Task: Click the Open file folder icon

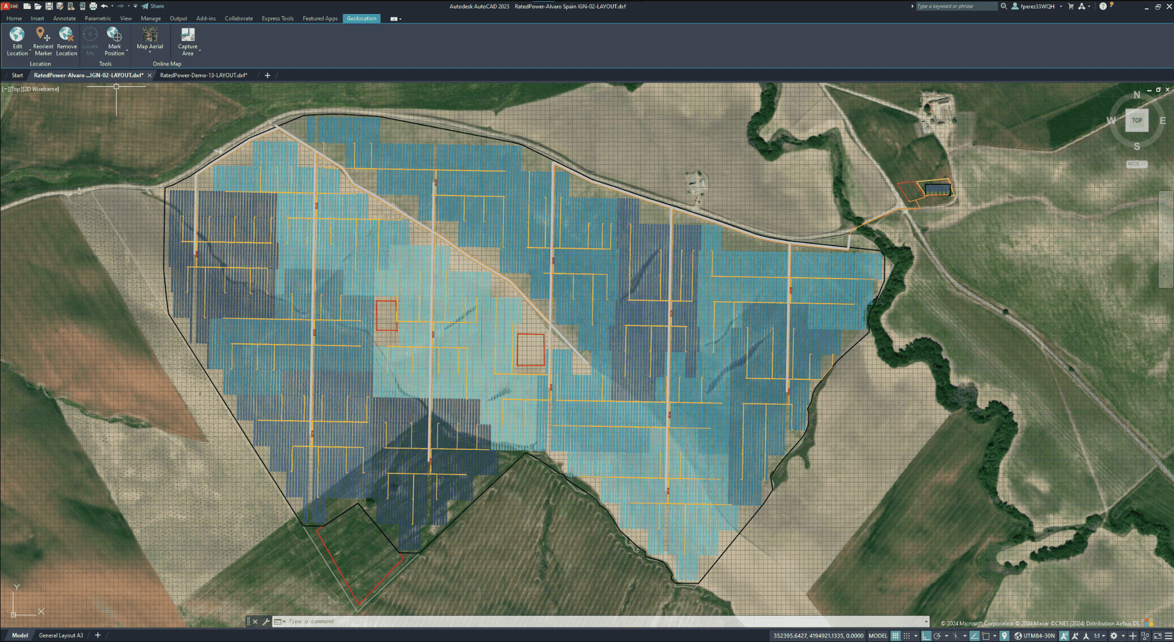Action: click(x=38, y=6)
